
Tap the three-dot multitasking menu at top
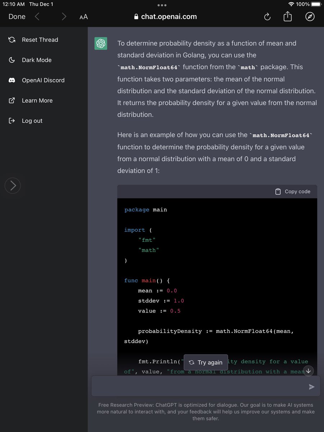click(x=162, y=5)
